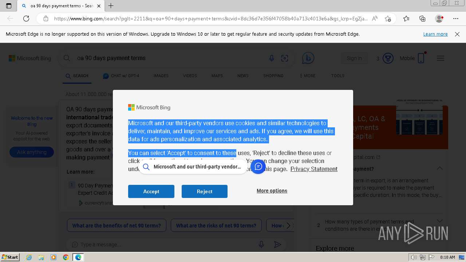Image resolution: width=466 pixels, height=262 pixels.
Task: Reload the page with the refresh icon
Action: (26, 19)
